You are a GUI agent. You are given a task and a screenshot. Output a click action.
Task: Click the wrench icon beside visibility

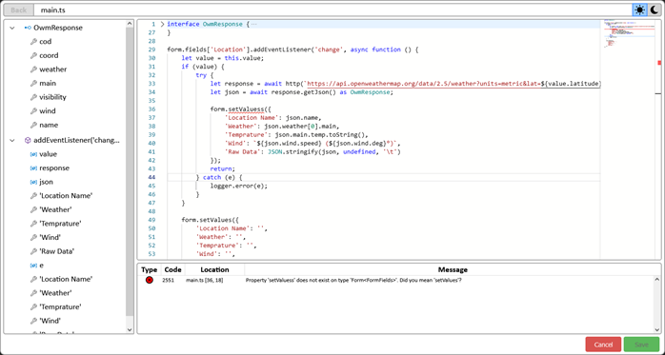(x=33, y=97)
